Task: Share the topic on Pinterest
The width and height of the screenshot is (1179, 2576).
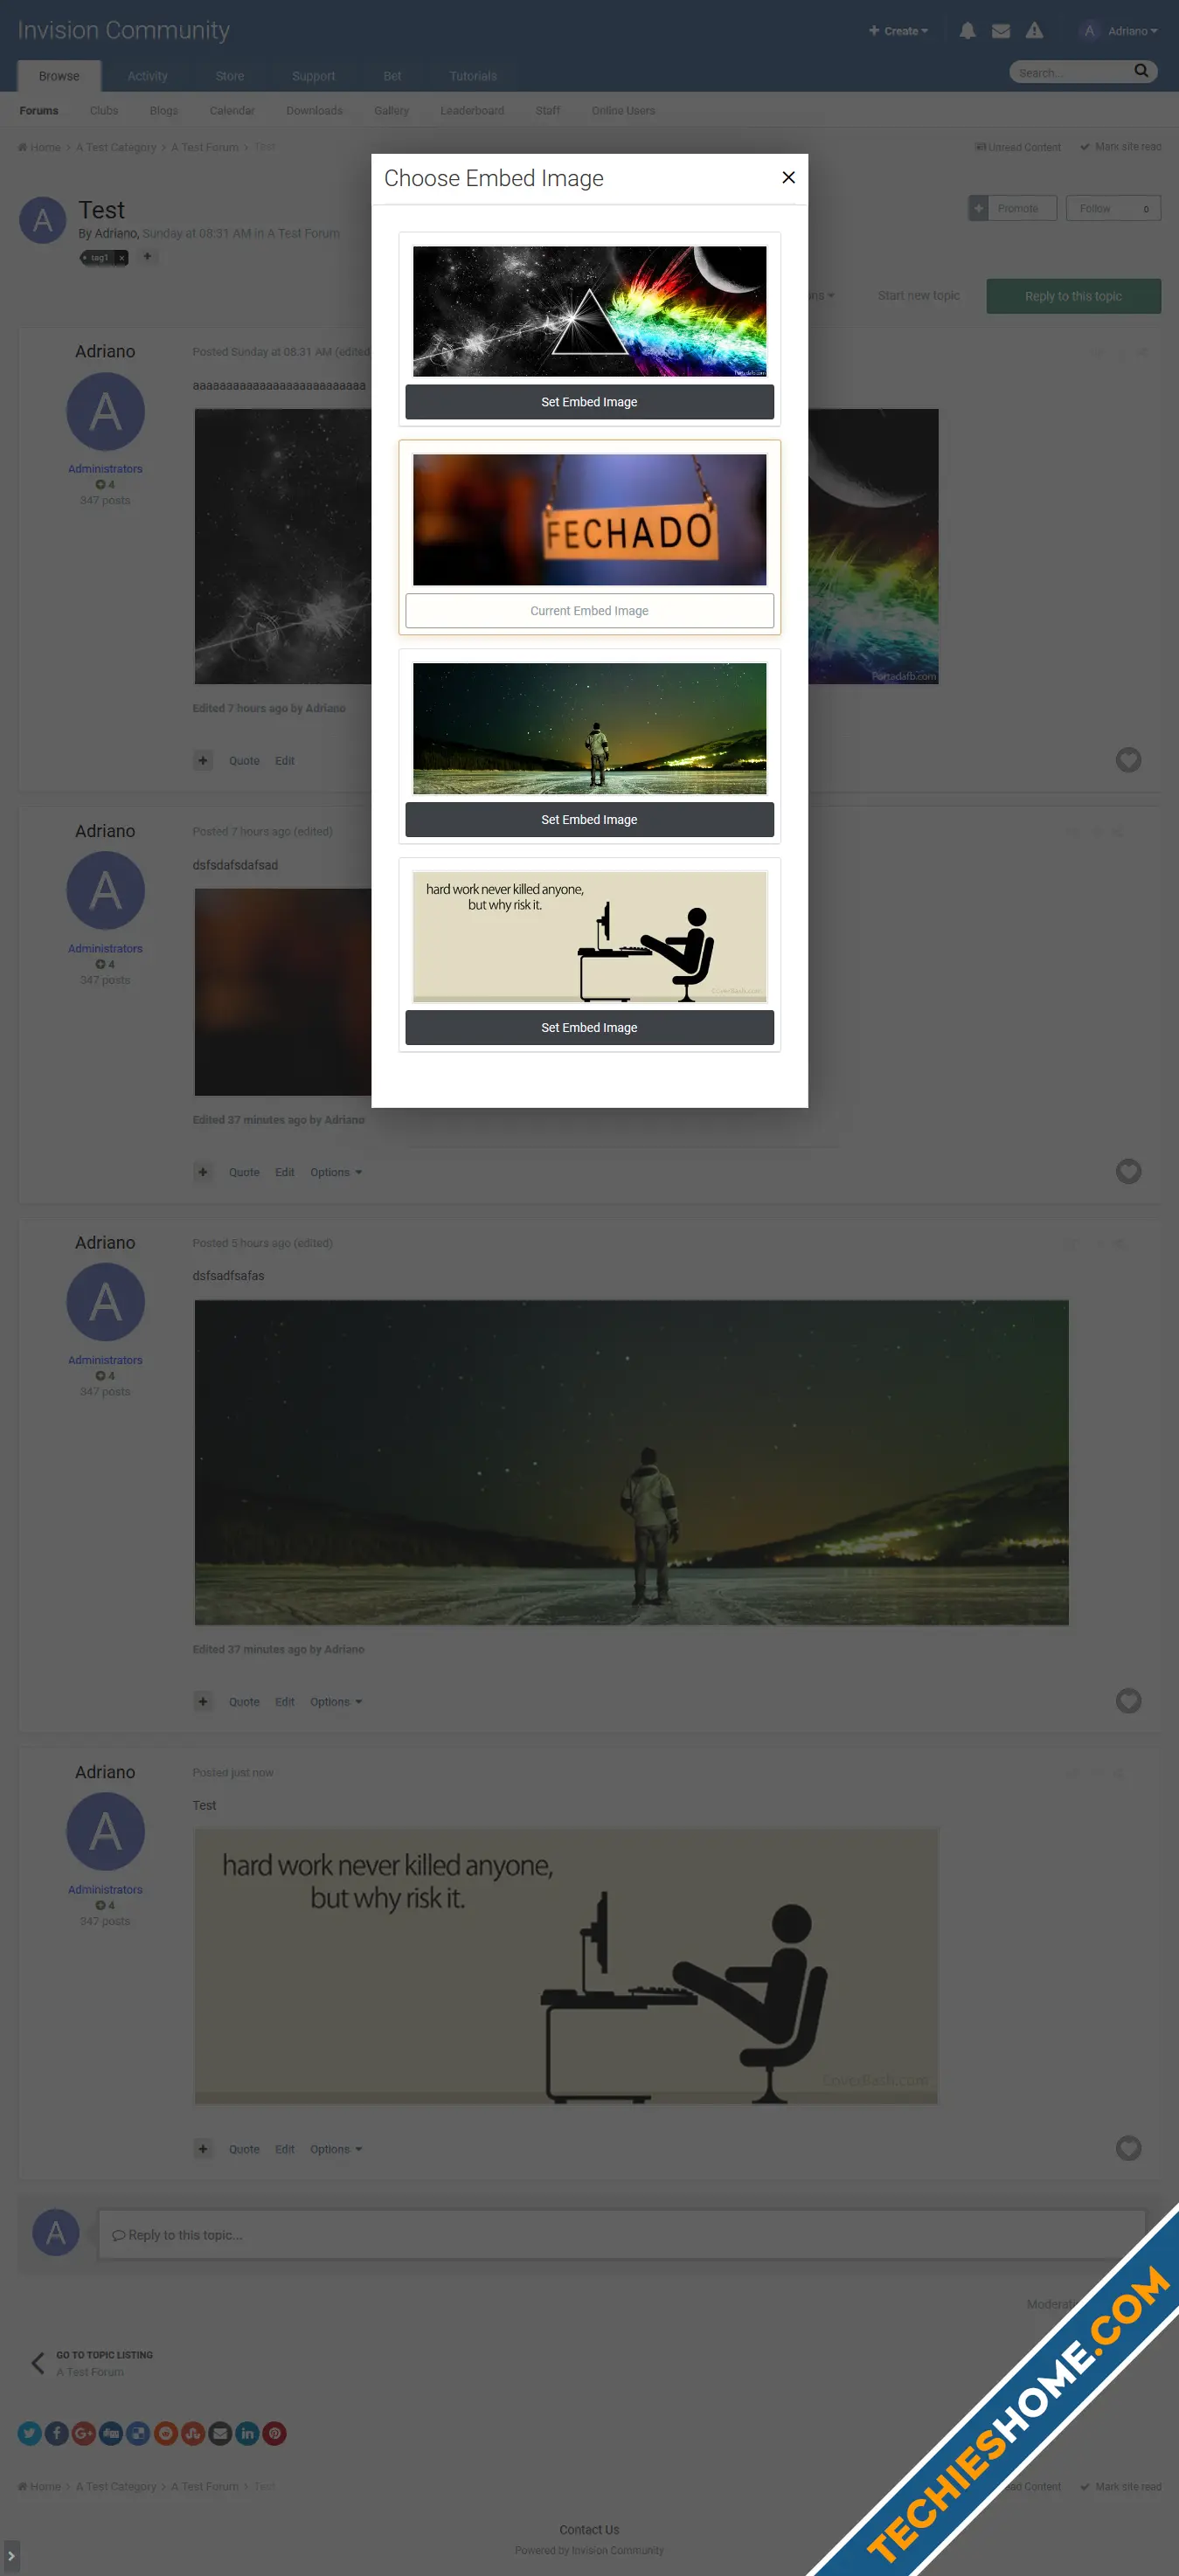Action: pyautogui.click(x=275, y=2433)
